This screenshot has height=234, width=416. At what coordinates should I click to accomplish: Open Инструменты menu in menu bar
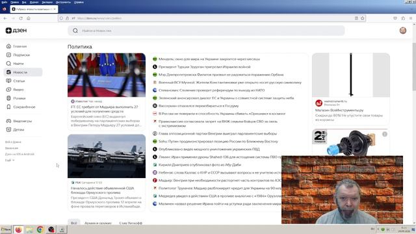pos(63,2)
